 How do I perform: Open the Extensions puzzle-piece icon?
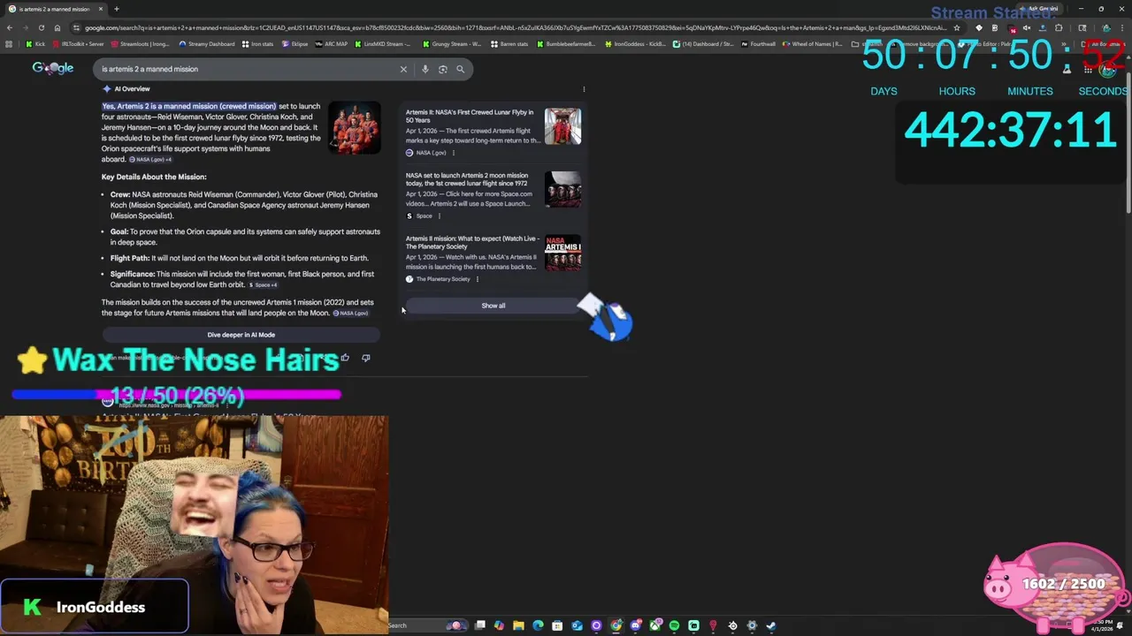point(1059,27)
